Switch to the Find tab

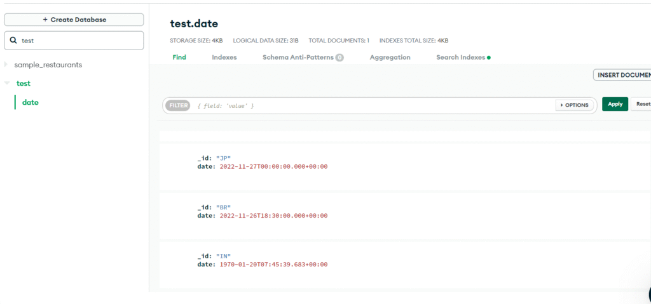[179, 57]
